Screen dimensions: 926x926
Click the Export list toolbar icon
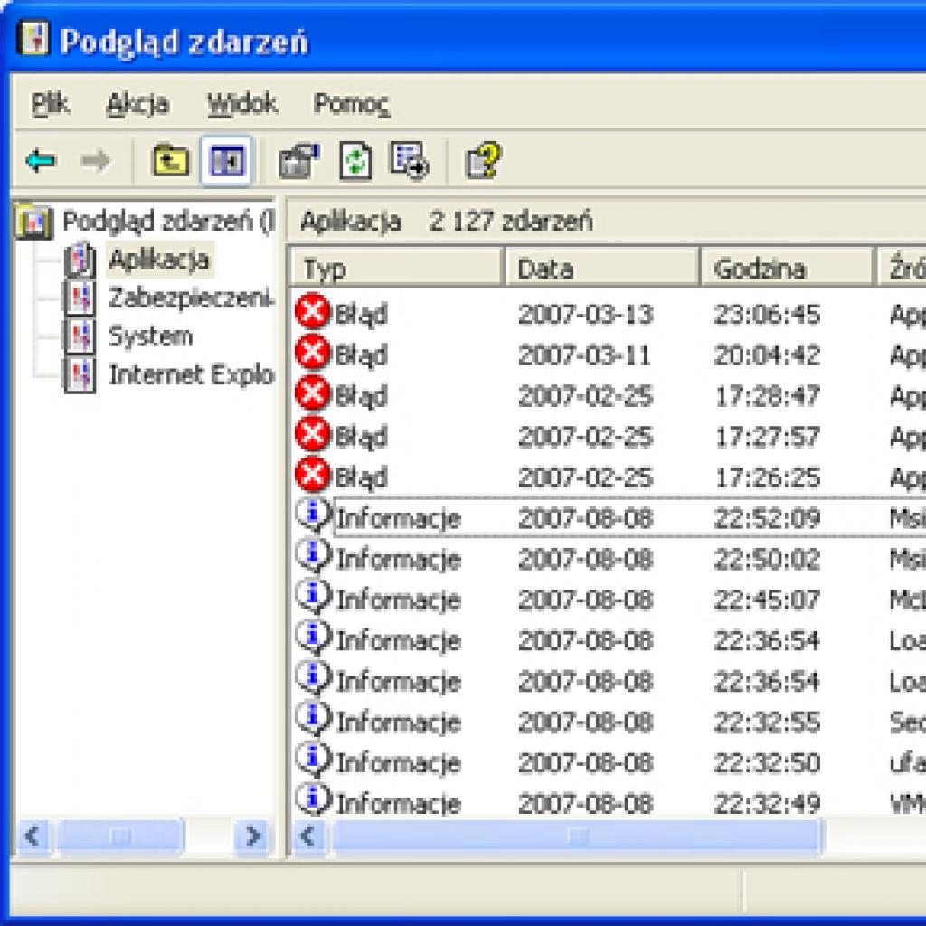pyautogui.click(x=409, y=162)
